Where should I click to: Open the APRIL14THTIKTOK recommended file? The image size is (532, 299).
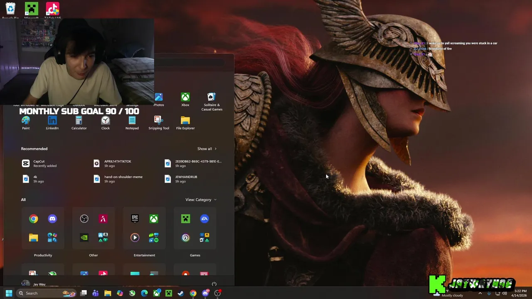[112, 164]
